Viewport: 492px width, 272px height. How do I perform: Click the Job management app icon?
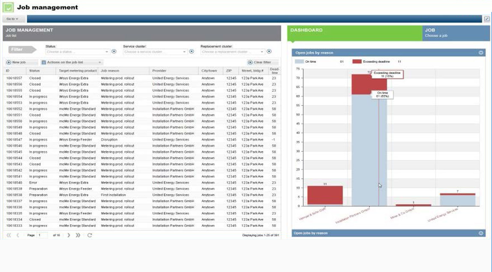click(x=8, y=7)
